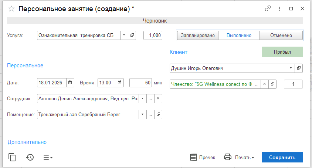Choose Сотрудник via ellipsis button
This screenshot has width=312, height=168.
pos(150,98)
